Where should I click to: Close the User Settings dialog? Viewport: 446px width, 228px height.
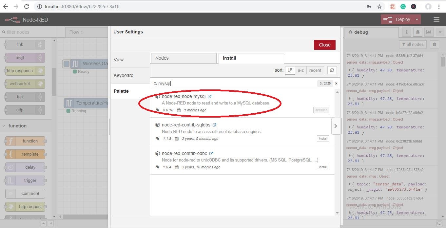click(324, 45)
